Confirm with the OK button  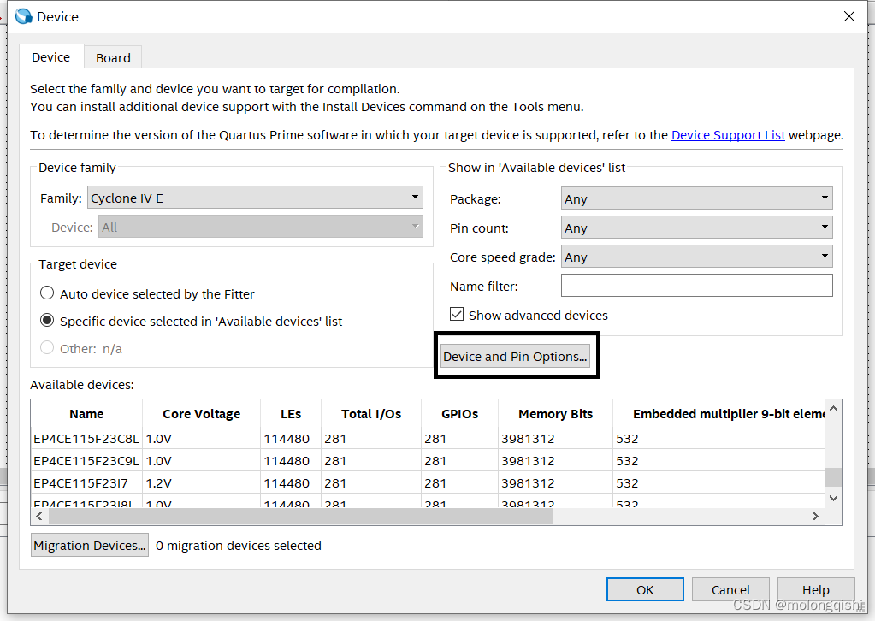[645, 589]
